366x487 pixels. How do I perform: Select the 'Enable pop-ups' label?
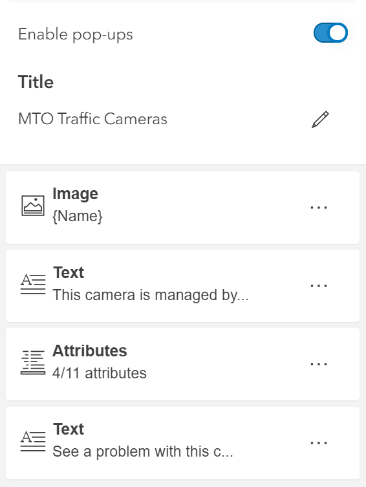pyautogui.click(x=76, y=34)
